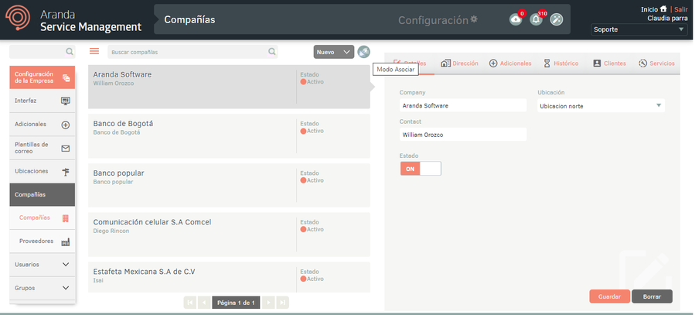The width and height of the screenshot is (695, 315).
Task: Switch to the Dirección tab
Action: click(460, 63)
